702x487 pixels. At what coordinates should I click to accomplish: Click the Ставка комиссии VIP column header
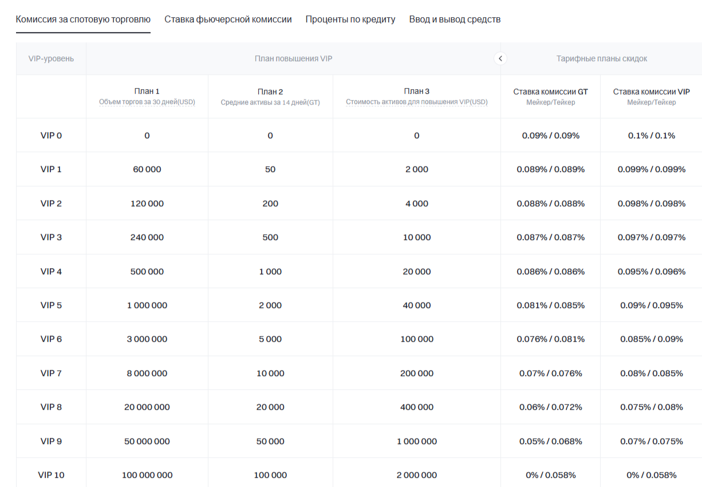651,91
